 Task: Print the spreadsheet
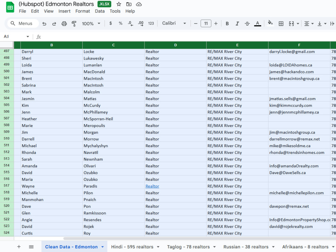[x=64, y=24]
